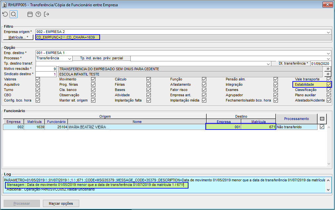Uncheck the CBO option
The width and height of the screenshot is (335, 210).
pyautogui.click(x=38, y=95)
